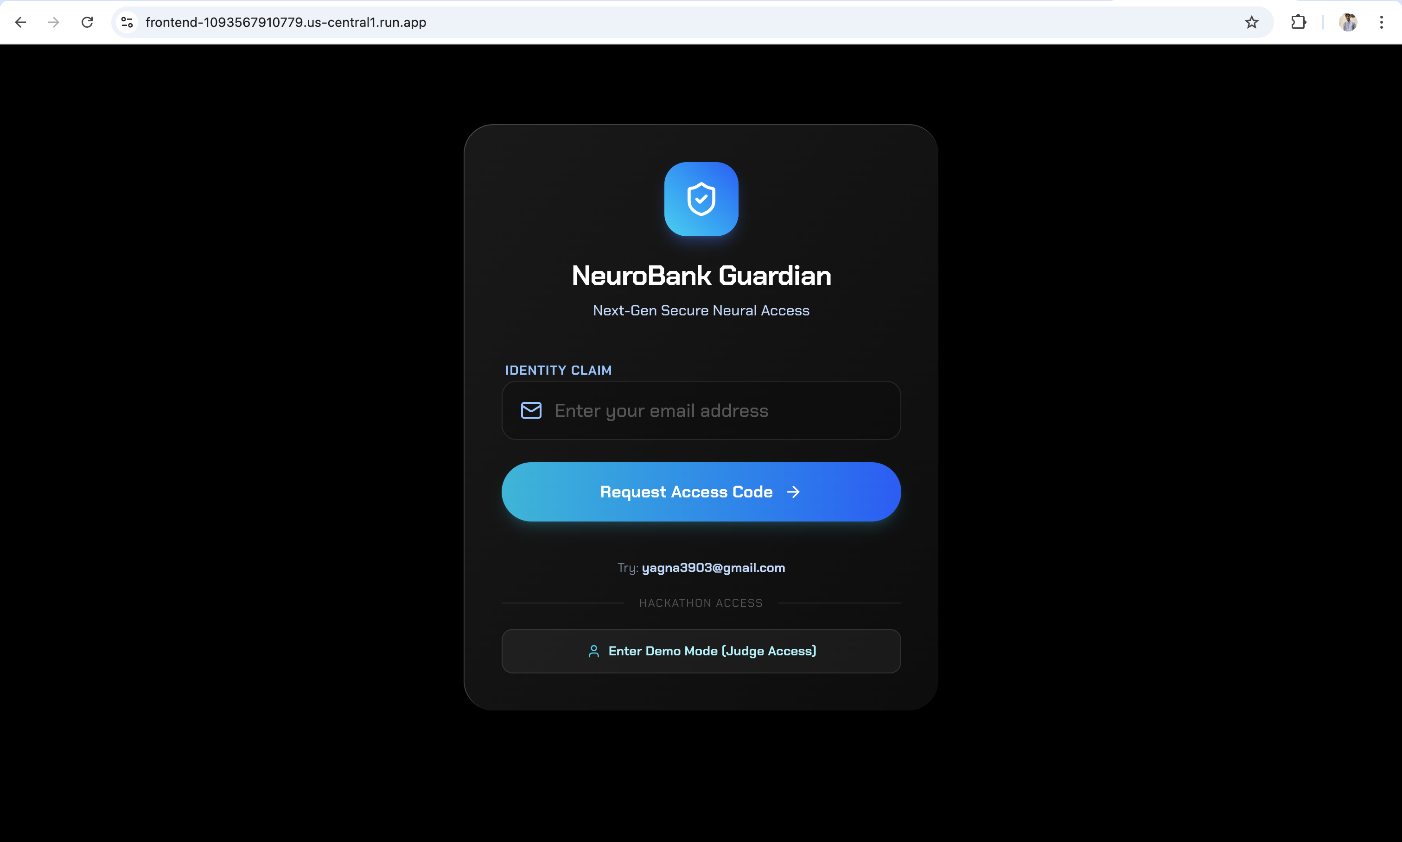Reload the current page
Viewport: 1402px width, 842px height.
[x=87, y=22]
